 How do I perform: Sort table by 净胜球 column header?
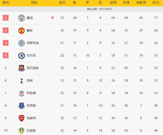point(141,3)
